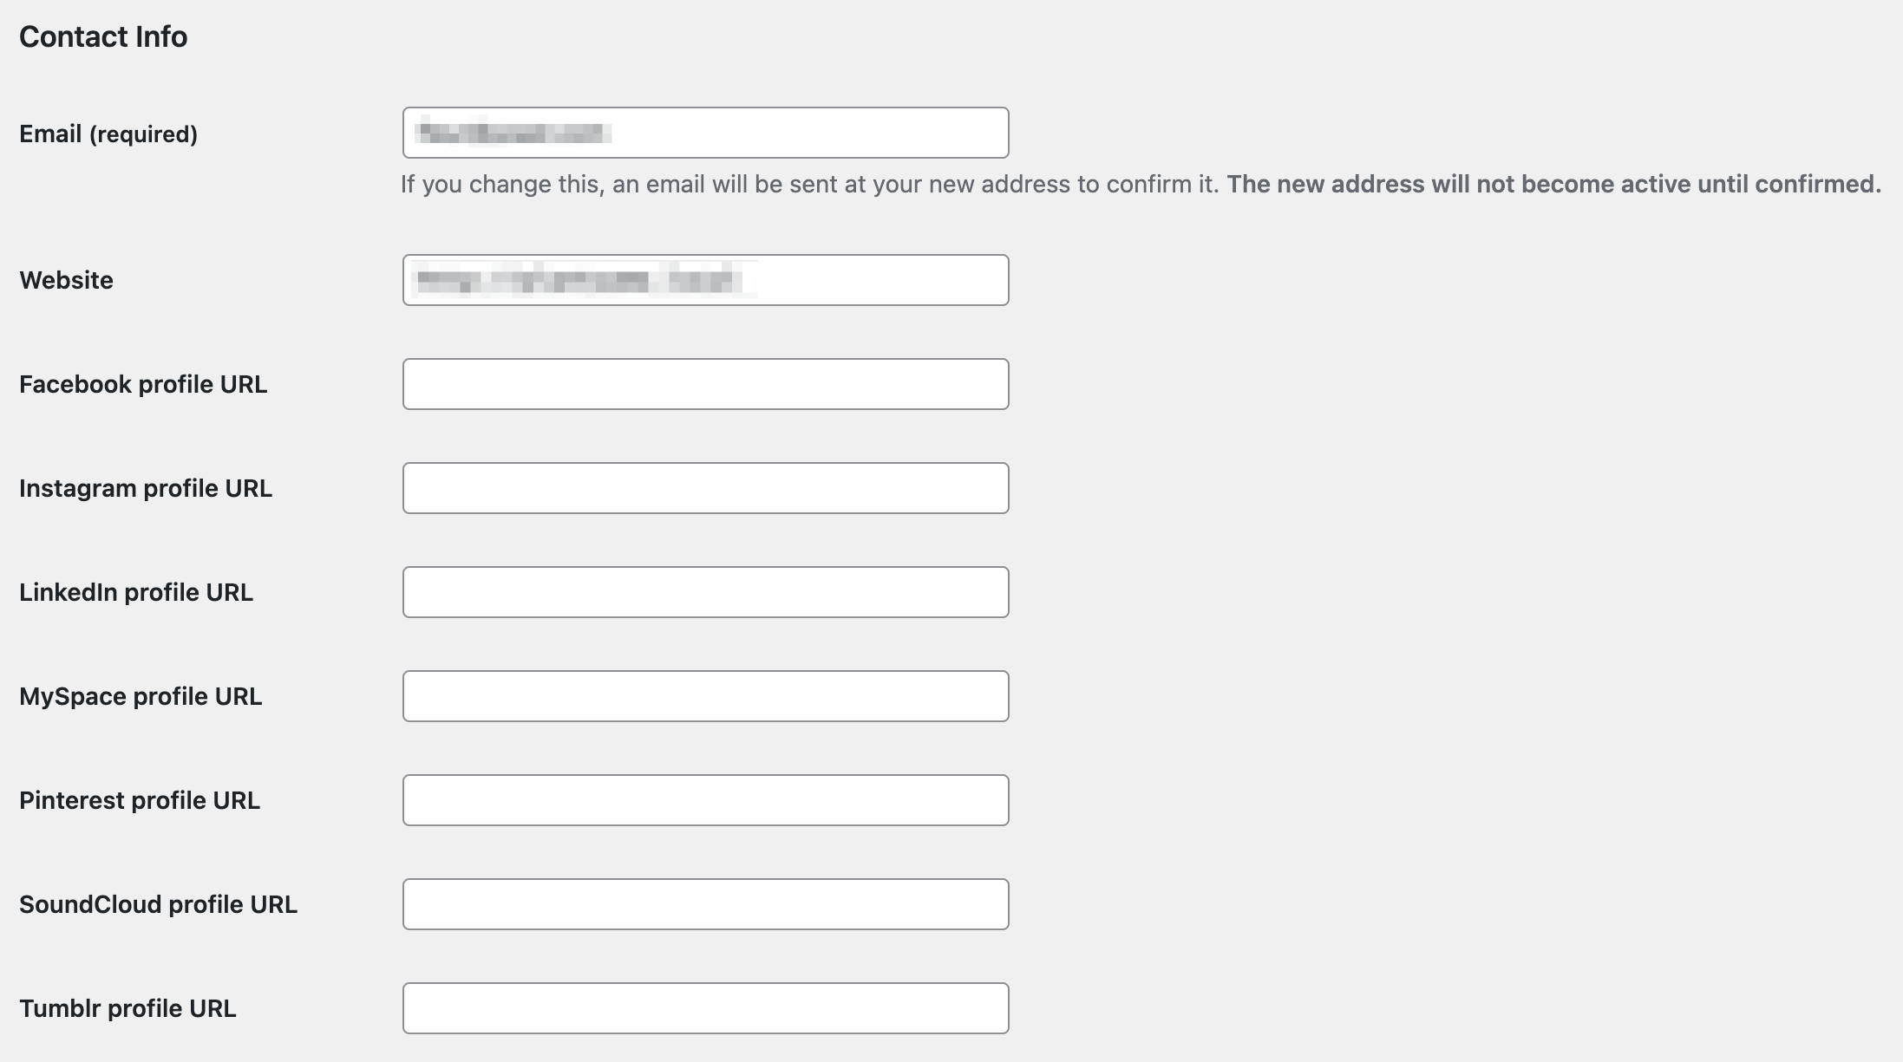Image resolution: width=1903 pixels, height=1062 pixels.
Task: Click the "MySpace profile URL" label
Action: pos(141,697)
